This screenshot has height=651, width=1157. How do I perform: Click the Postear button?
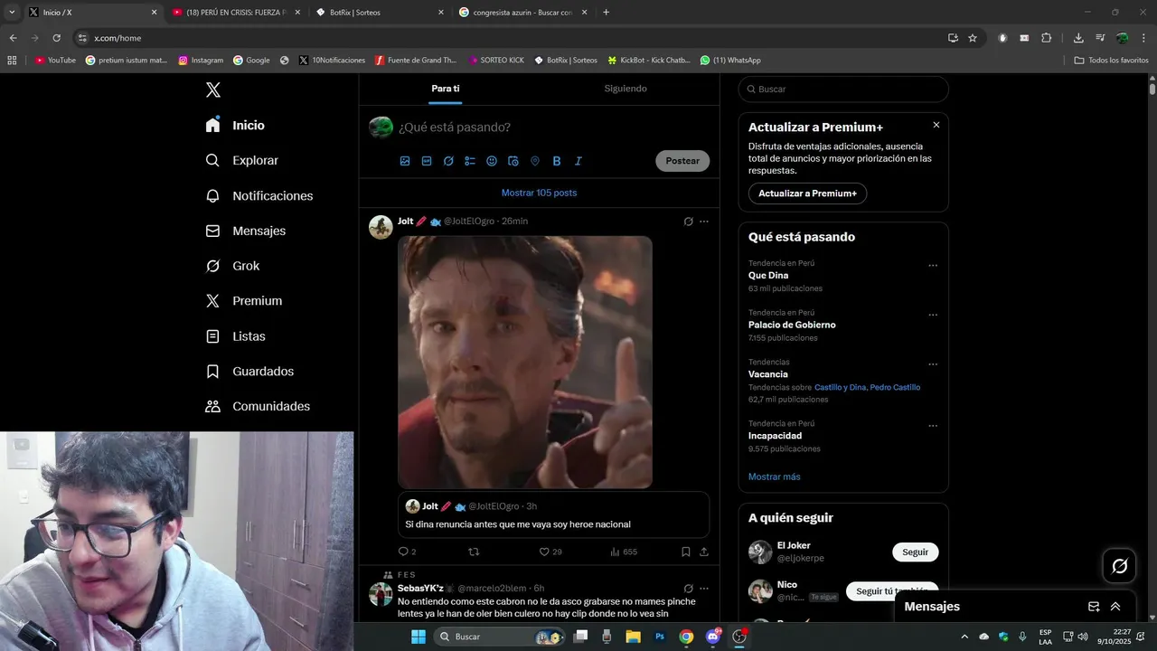point(682,161)
